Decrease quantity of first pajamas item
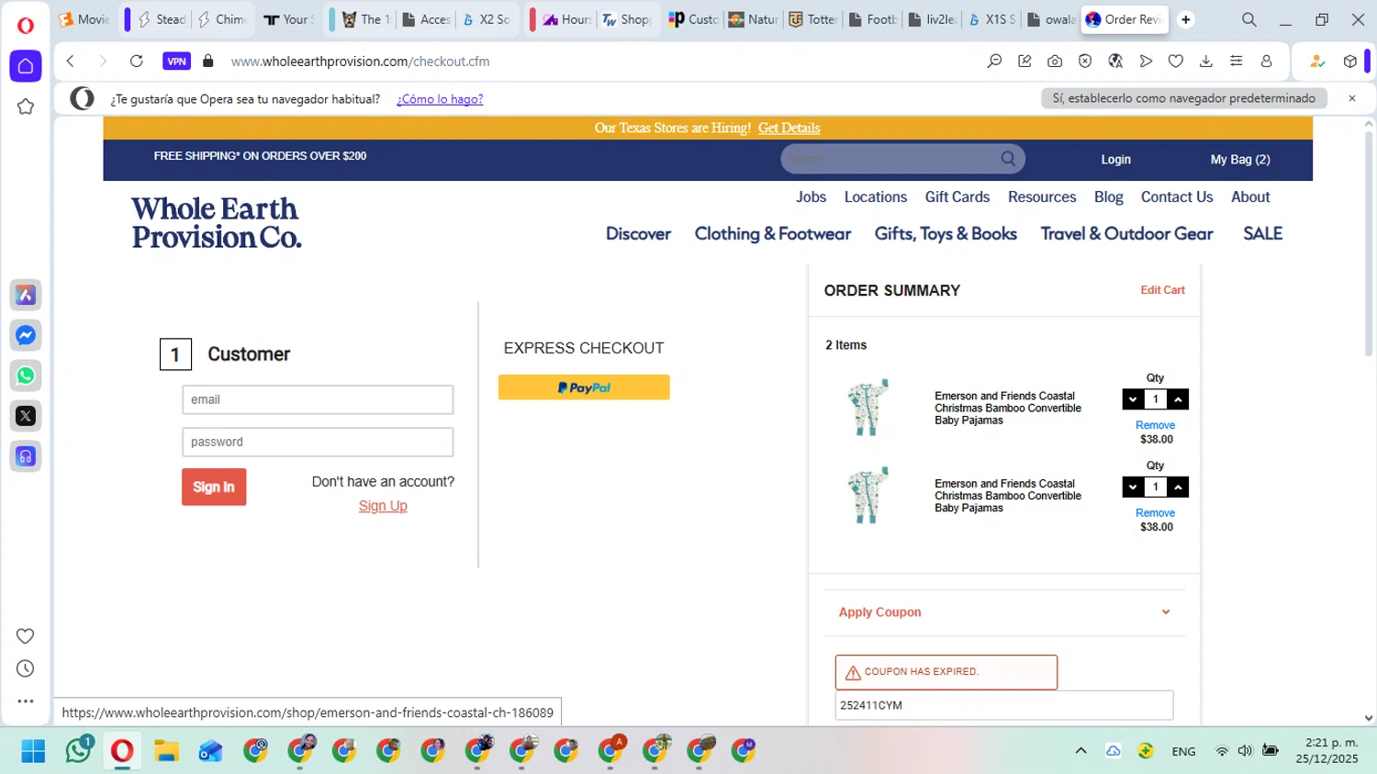This screenshot has width=1377, height=774. coord(1133,399)
